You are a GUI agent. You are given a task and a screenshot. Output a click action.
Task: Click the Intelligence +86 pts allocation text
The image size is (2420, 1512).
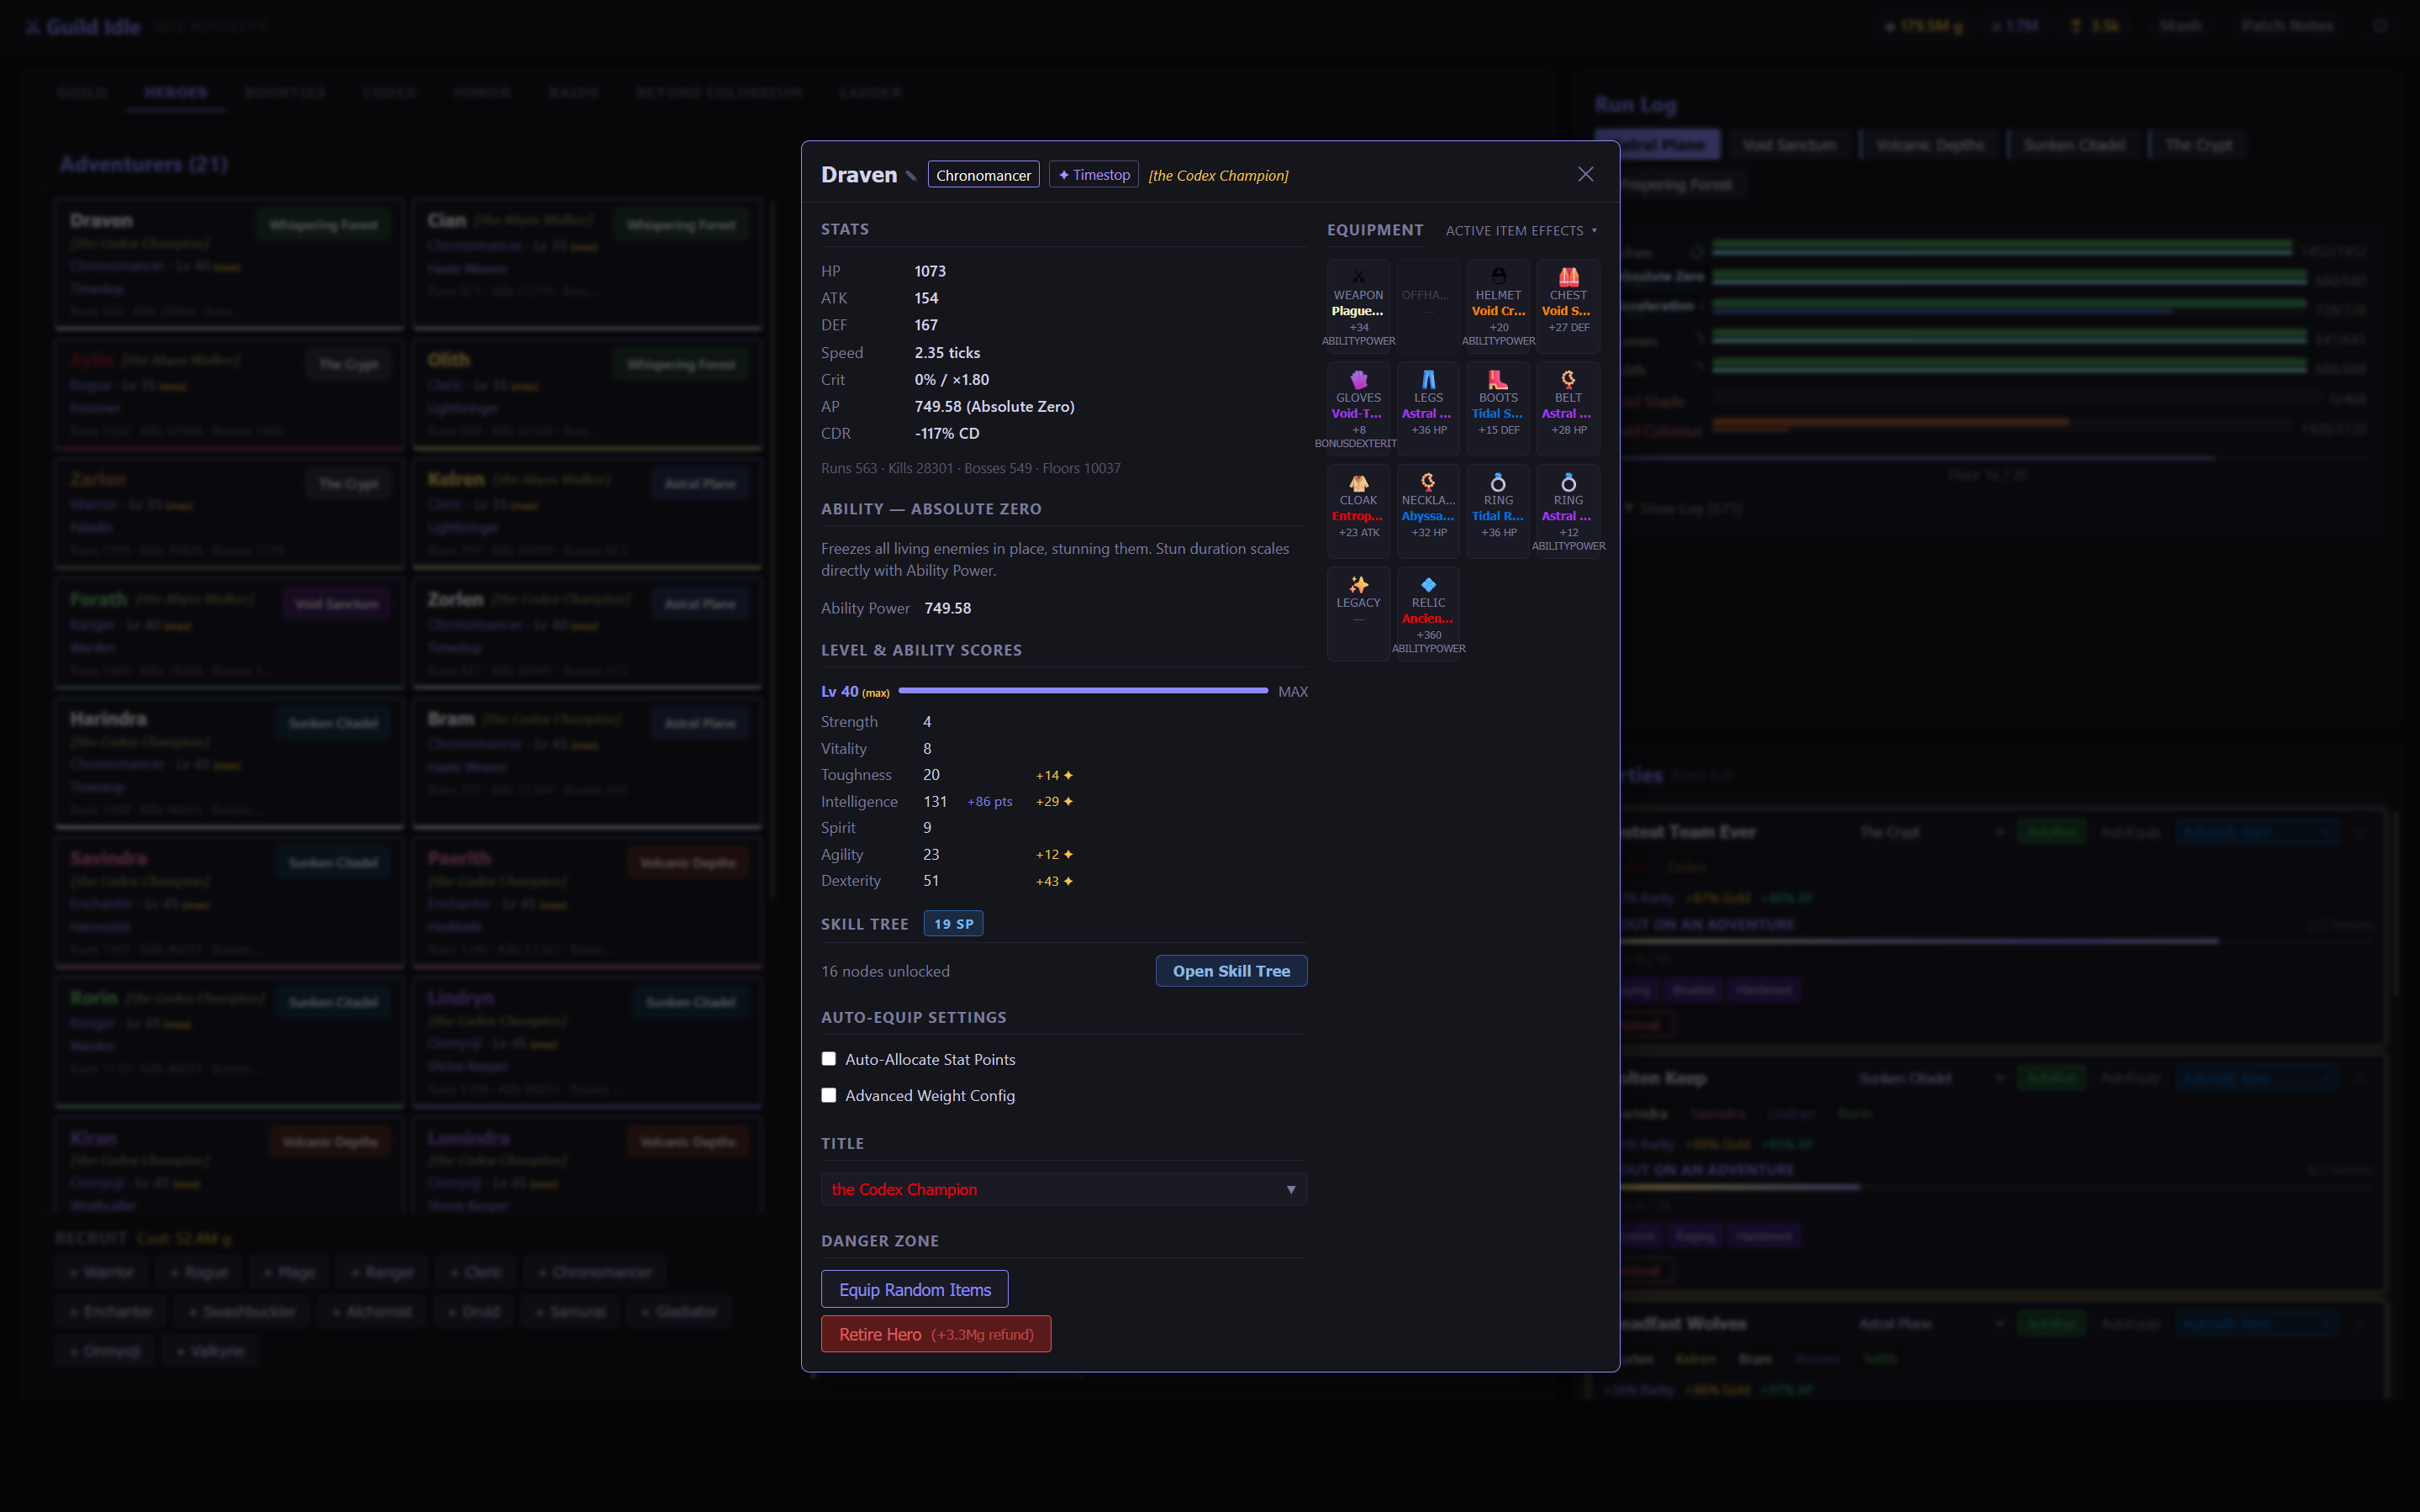[989, 801]
